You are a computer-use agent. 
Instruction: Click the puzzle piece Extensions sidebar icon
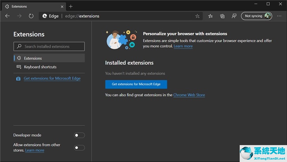(19, 58)
